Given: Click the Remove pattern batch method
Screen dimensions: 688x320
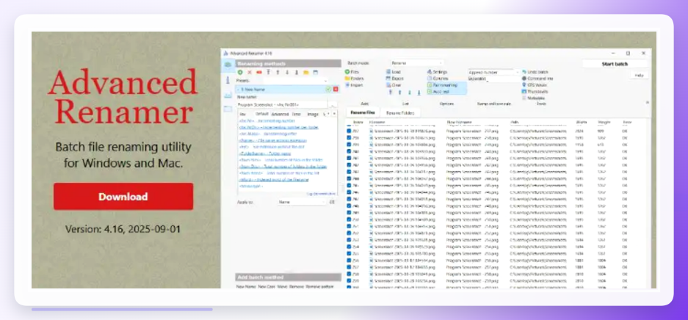Looking at the screenshot, I should coord(319,286).
